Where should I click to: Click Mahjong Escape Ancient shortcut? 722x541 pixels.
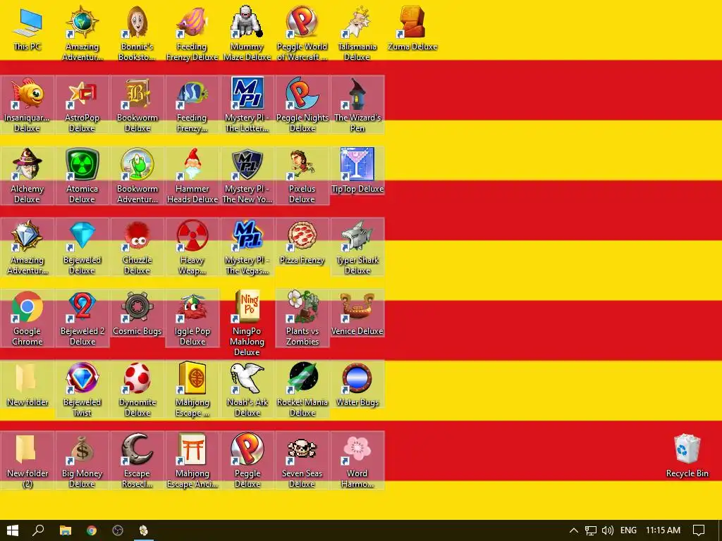click(192, 461)
